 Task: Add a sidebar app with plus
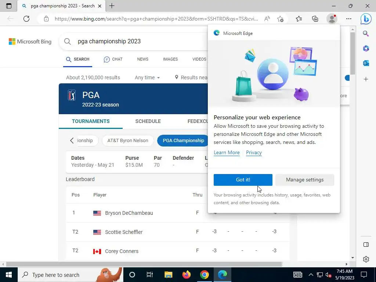(x=366, y=79)
